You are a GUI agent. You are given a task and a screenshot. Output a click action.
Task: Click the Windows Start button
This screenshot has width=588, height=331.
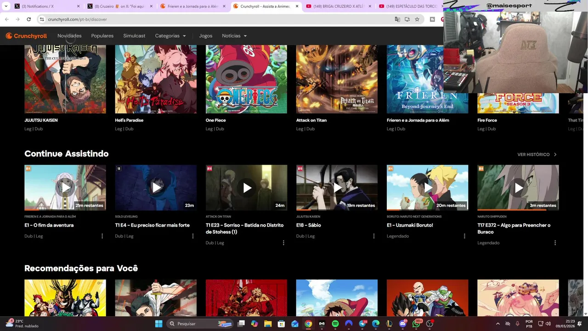[158, 324]
